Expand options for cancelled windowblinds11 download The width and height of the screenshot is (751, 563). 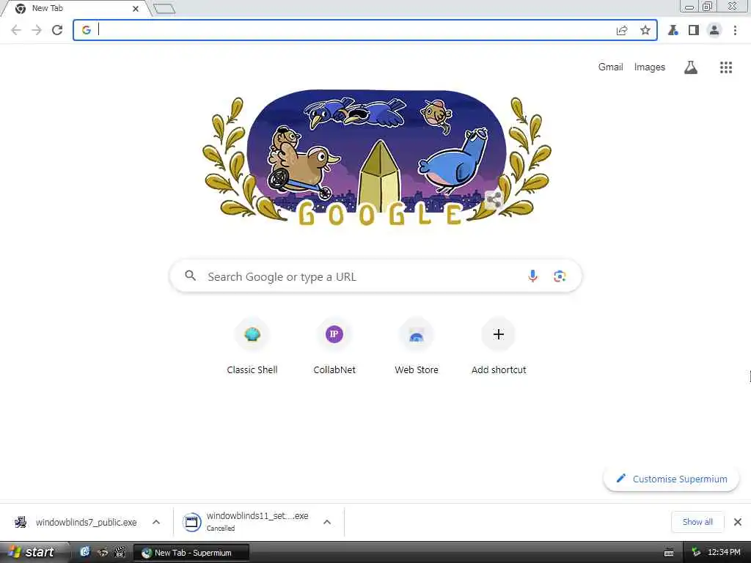(327, 522)
